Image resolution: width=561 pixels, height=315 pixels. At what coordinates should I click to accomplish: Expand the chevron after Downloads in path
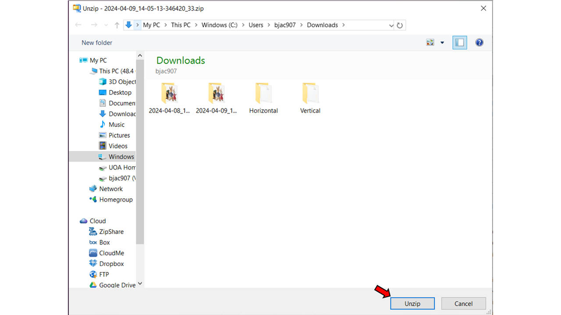pos(344,25)
